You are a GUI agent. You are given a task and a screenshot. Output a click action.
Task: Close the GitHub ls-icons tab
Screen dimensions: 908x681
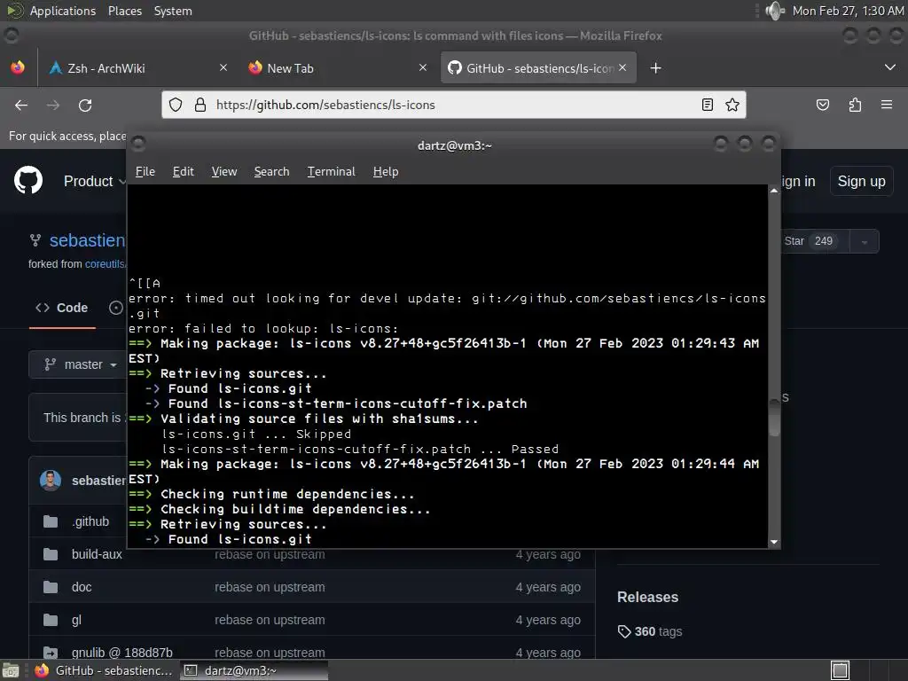622,67
